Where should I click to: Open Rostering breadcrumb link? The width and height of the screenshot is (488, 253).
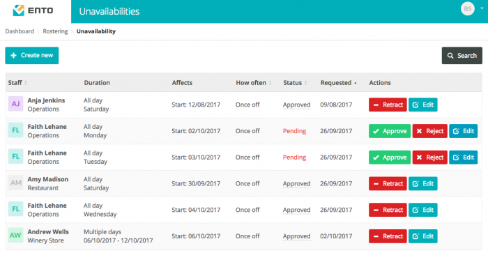click(x=55, y=31)
